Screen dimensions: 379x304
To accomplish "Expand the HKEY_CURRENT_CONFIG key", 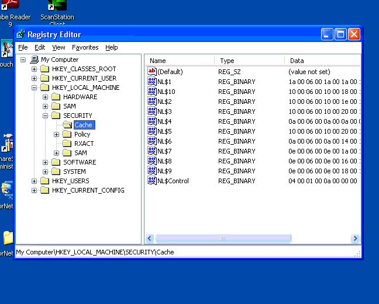I will click(x=34, y=190).
